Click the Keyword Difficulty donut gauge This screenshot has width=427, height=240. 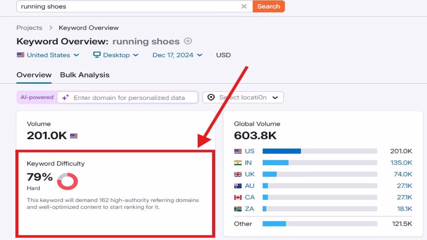tap(68, 181)
